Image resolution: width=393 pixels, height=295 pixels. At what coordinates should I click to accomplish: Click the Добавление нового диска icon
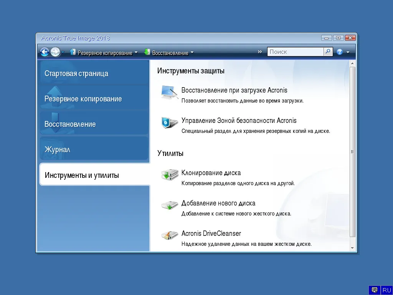[x=170, y=205]
